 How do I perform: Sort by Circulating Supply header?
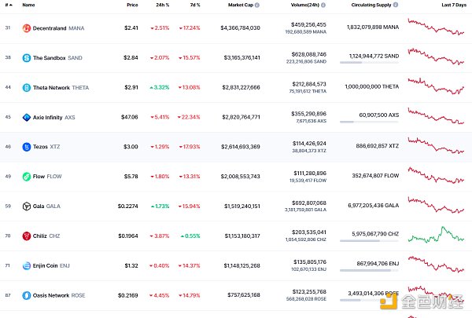(x=371, y=5)
